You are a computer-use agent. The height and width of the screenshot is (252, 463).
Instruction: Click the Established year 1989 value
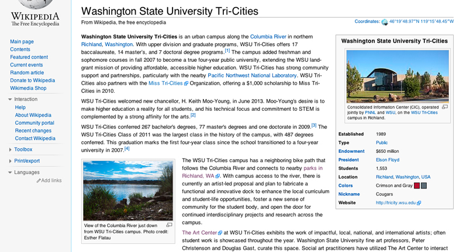point(381,134)
